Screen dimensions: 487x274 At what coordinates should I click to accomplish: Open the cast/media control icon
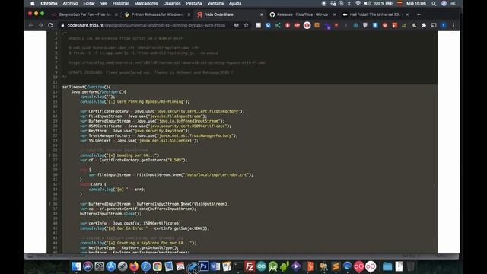(x=434, y=25)
